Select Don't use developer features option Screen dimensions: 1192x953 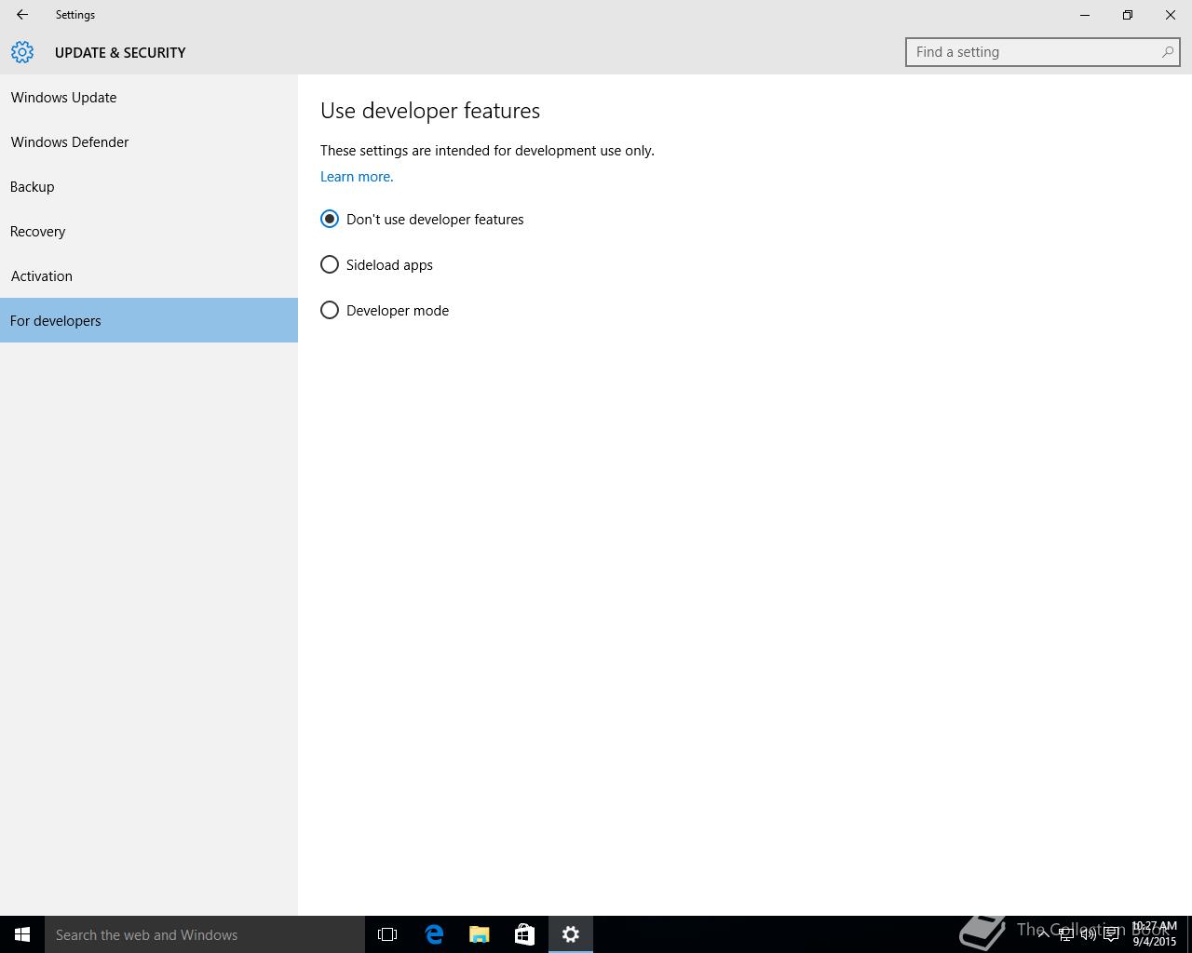tap(422, 220)
